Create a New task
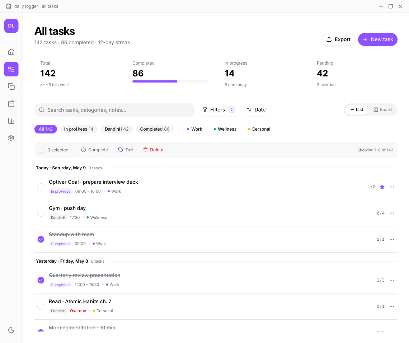This screenshot has height=343, width=409. pyautogui.click(x=377, y=39)
